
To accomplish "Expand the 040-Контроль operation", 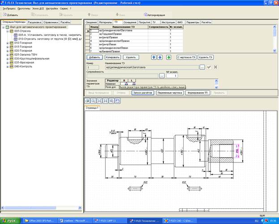I will [8, 67].
